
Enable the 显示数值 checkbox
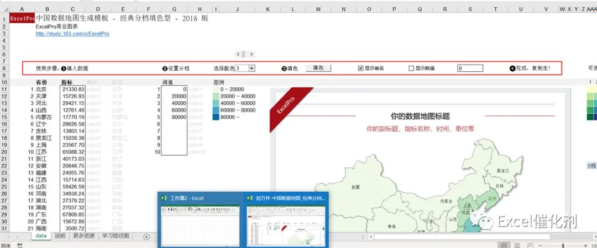pos(411,68)
